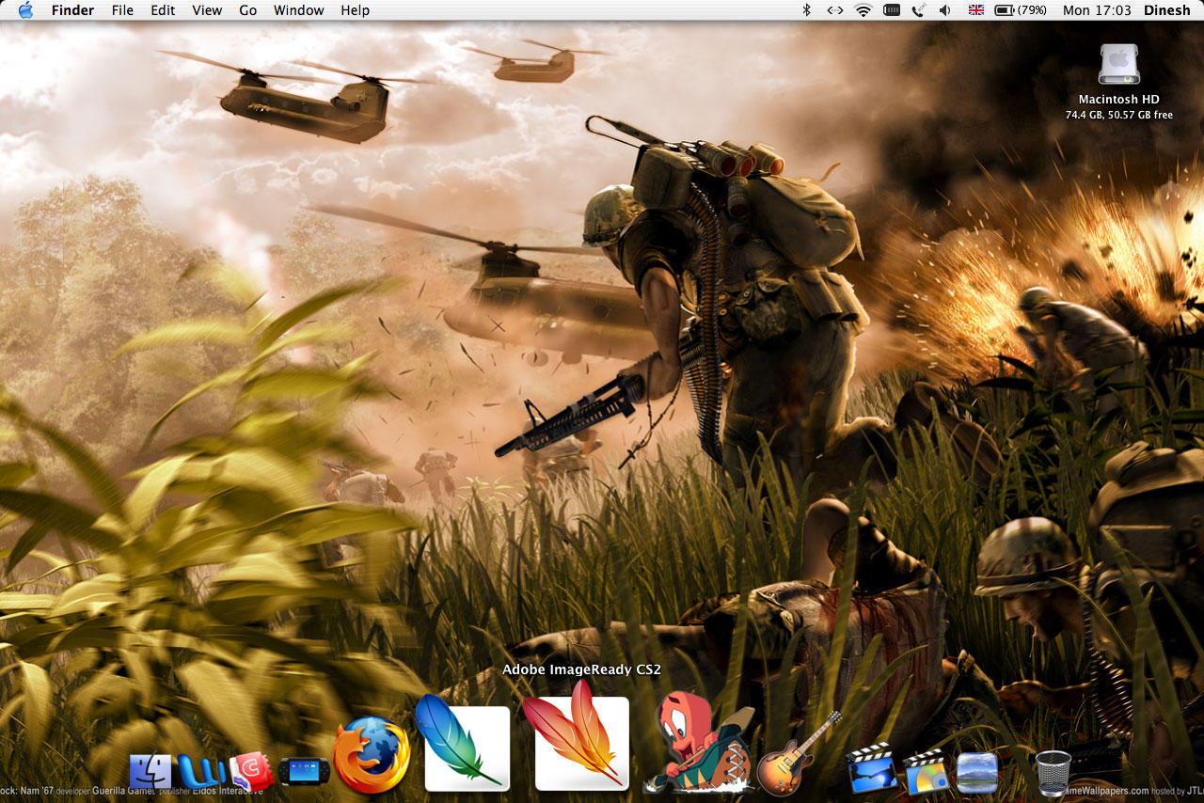This screenshot has width=1204, height=803.
Task: Open the clapperboard with disc Dock icon
Action: (927, 771)
